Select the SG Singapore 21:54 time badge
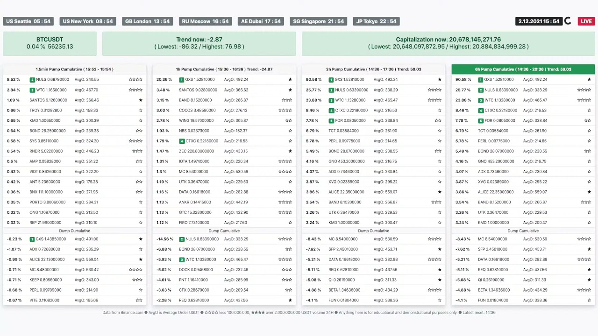 319,21
